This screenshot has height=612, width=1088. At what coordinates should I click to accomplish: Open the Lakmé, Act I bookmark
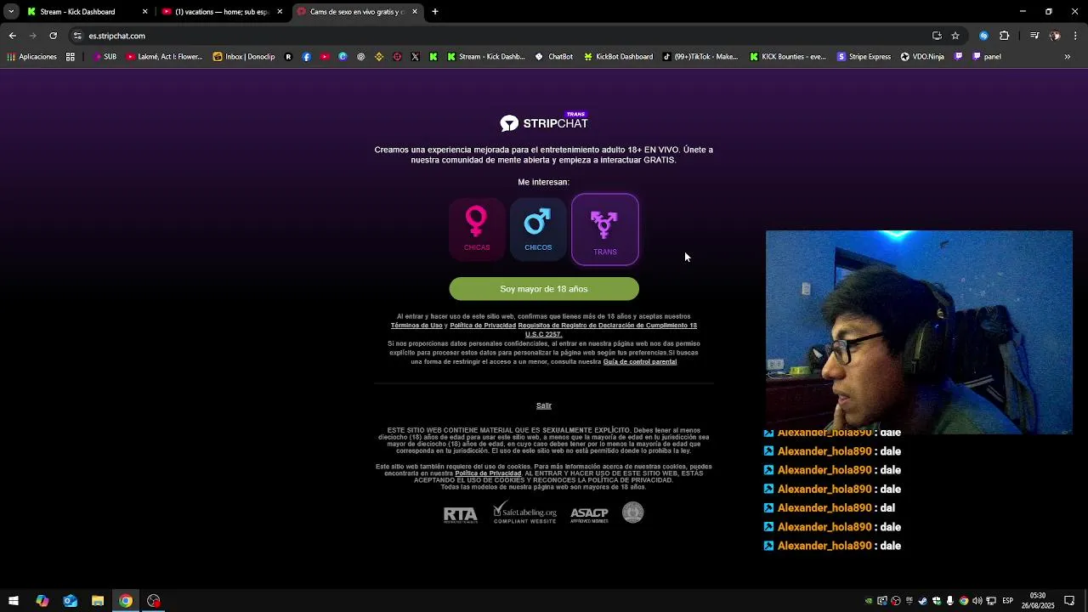[164, 57]
